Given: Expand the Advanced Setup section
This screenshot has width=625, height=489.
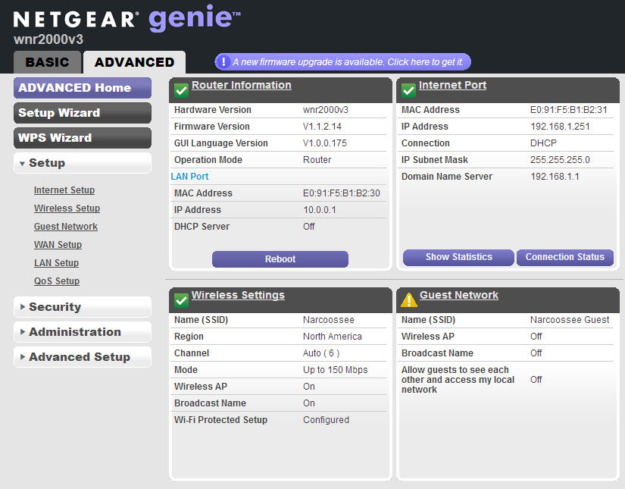Looking at the screenshot, I should coord(83,357).
